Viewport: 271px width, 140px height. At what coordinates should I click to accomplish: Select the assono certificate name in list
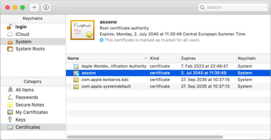(x=89, y=73)
